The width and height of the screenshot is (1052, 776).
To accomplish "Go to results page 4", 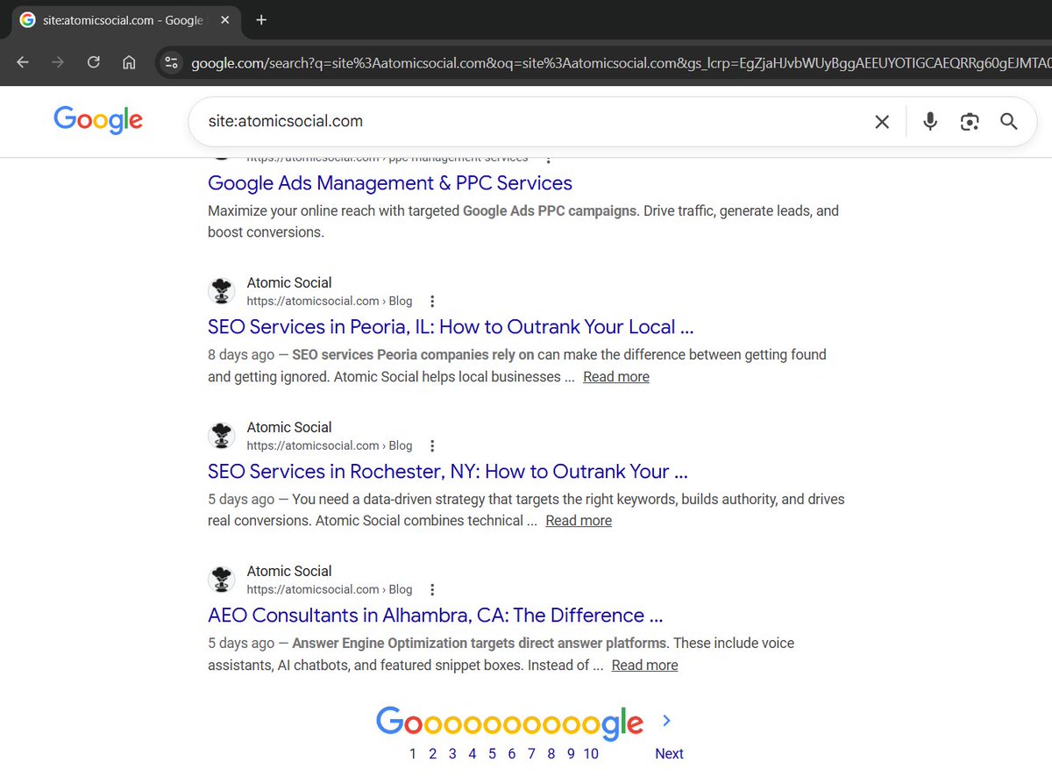I will pos(473,754).
